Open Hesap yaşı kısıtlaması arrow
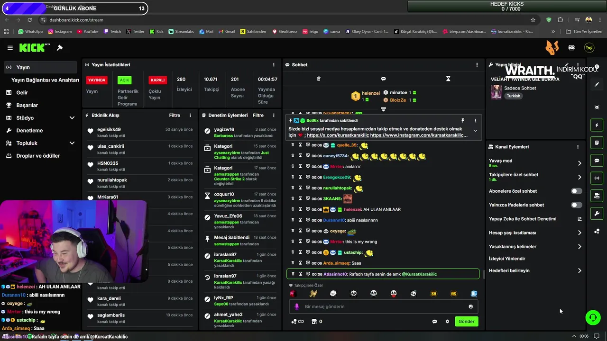 579,233
